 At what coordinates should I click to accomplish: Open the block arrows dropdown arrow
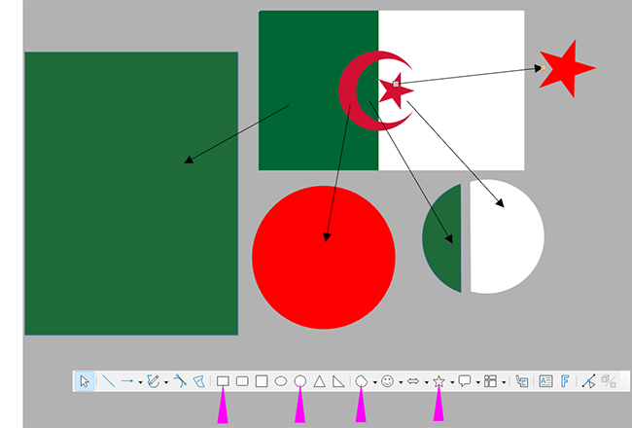point(426,382)
